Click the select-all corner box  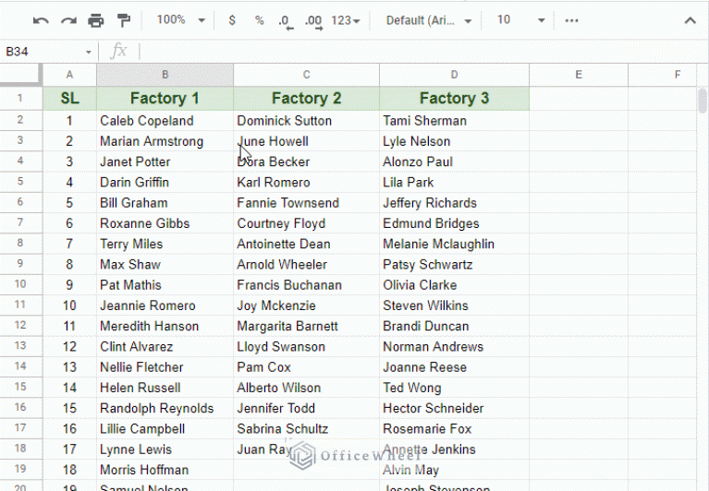(x=21, y=75)
